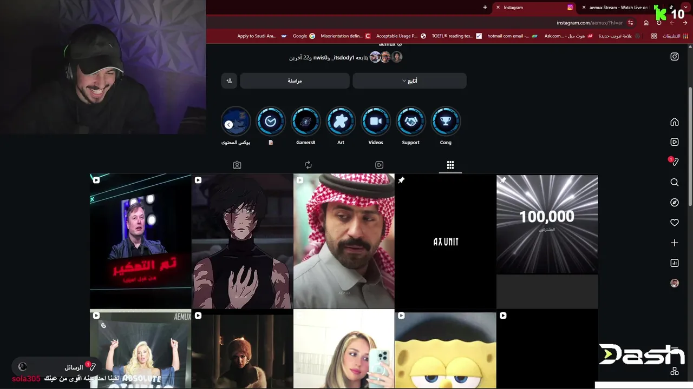The height and width of the screenshot is (389, 693).
Task: Click the page vertical scrollbar
Action: coord(690,146)
